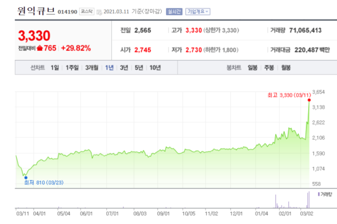Click the 2,106 price axis label
The width and height of the screenshot is (337, 224).
pyautogui.click(x=318, y=138)
